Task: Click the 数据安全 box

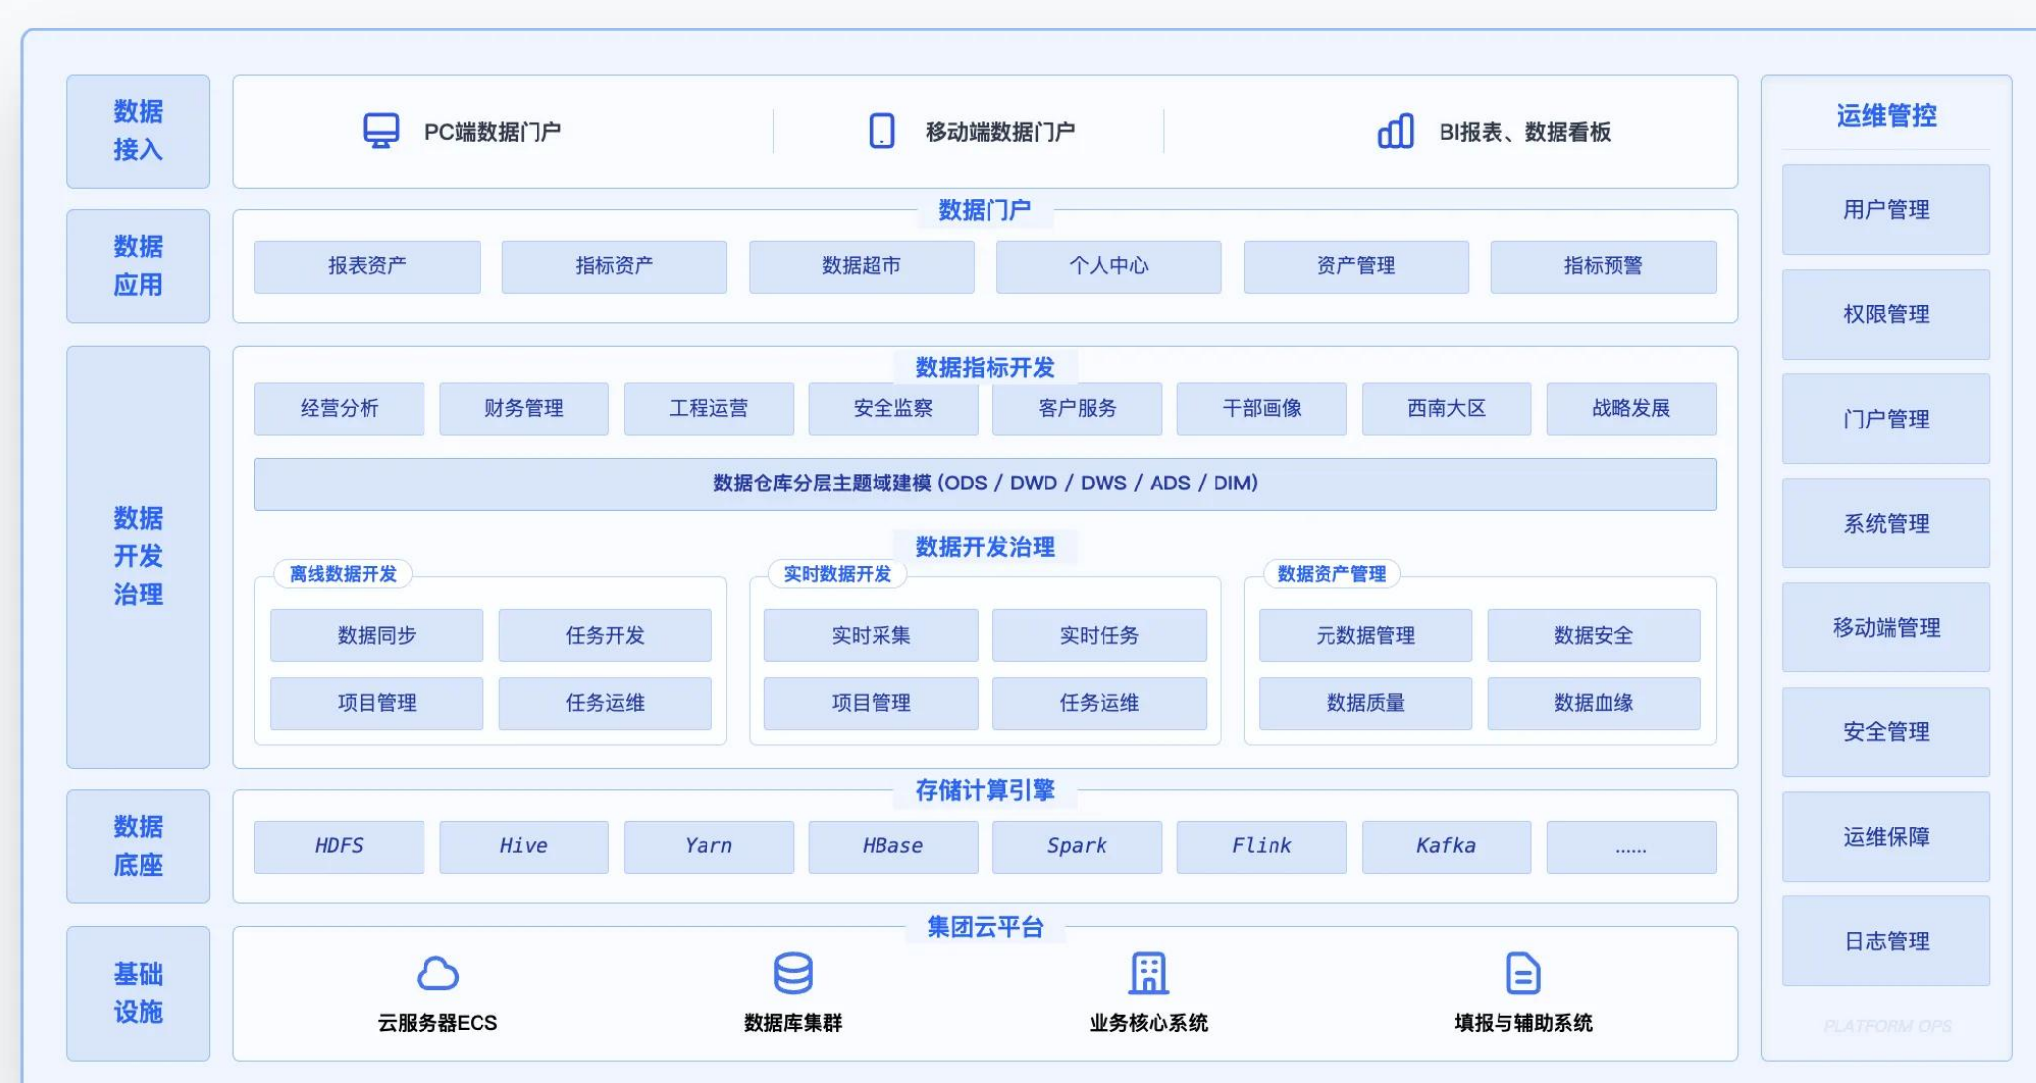Action: click(1594, 635)
